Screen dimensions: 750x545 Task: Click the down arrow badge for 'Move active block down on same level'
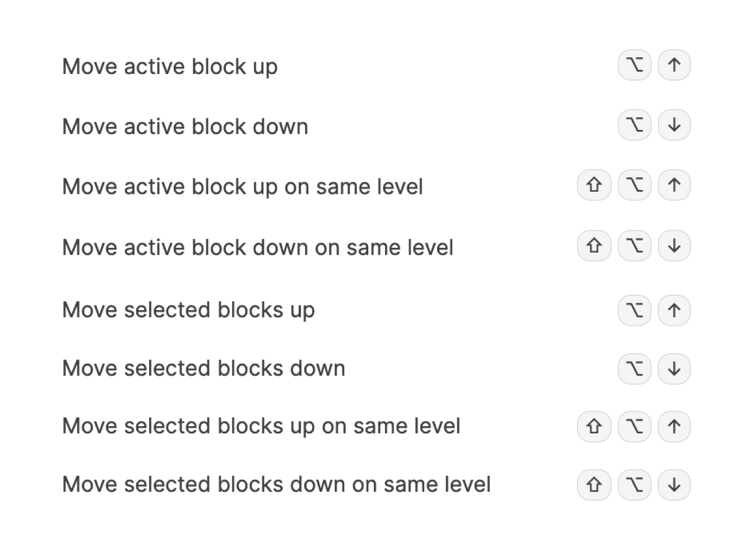674,246
